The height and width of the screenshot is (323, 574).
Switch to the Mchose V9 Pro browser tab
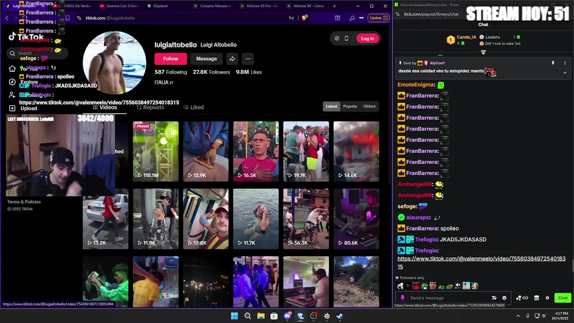[262, 6]
